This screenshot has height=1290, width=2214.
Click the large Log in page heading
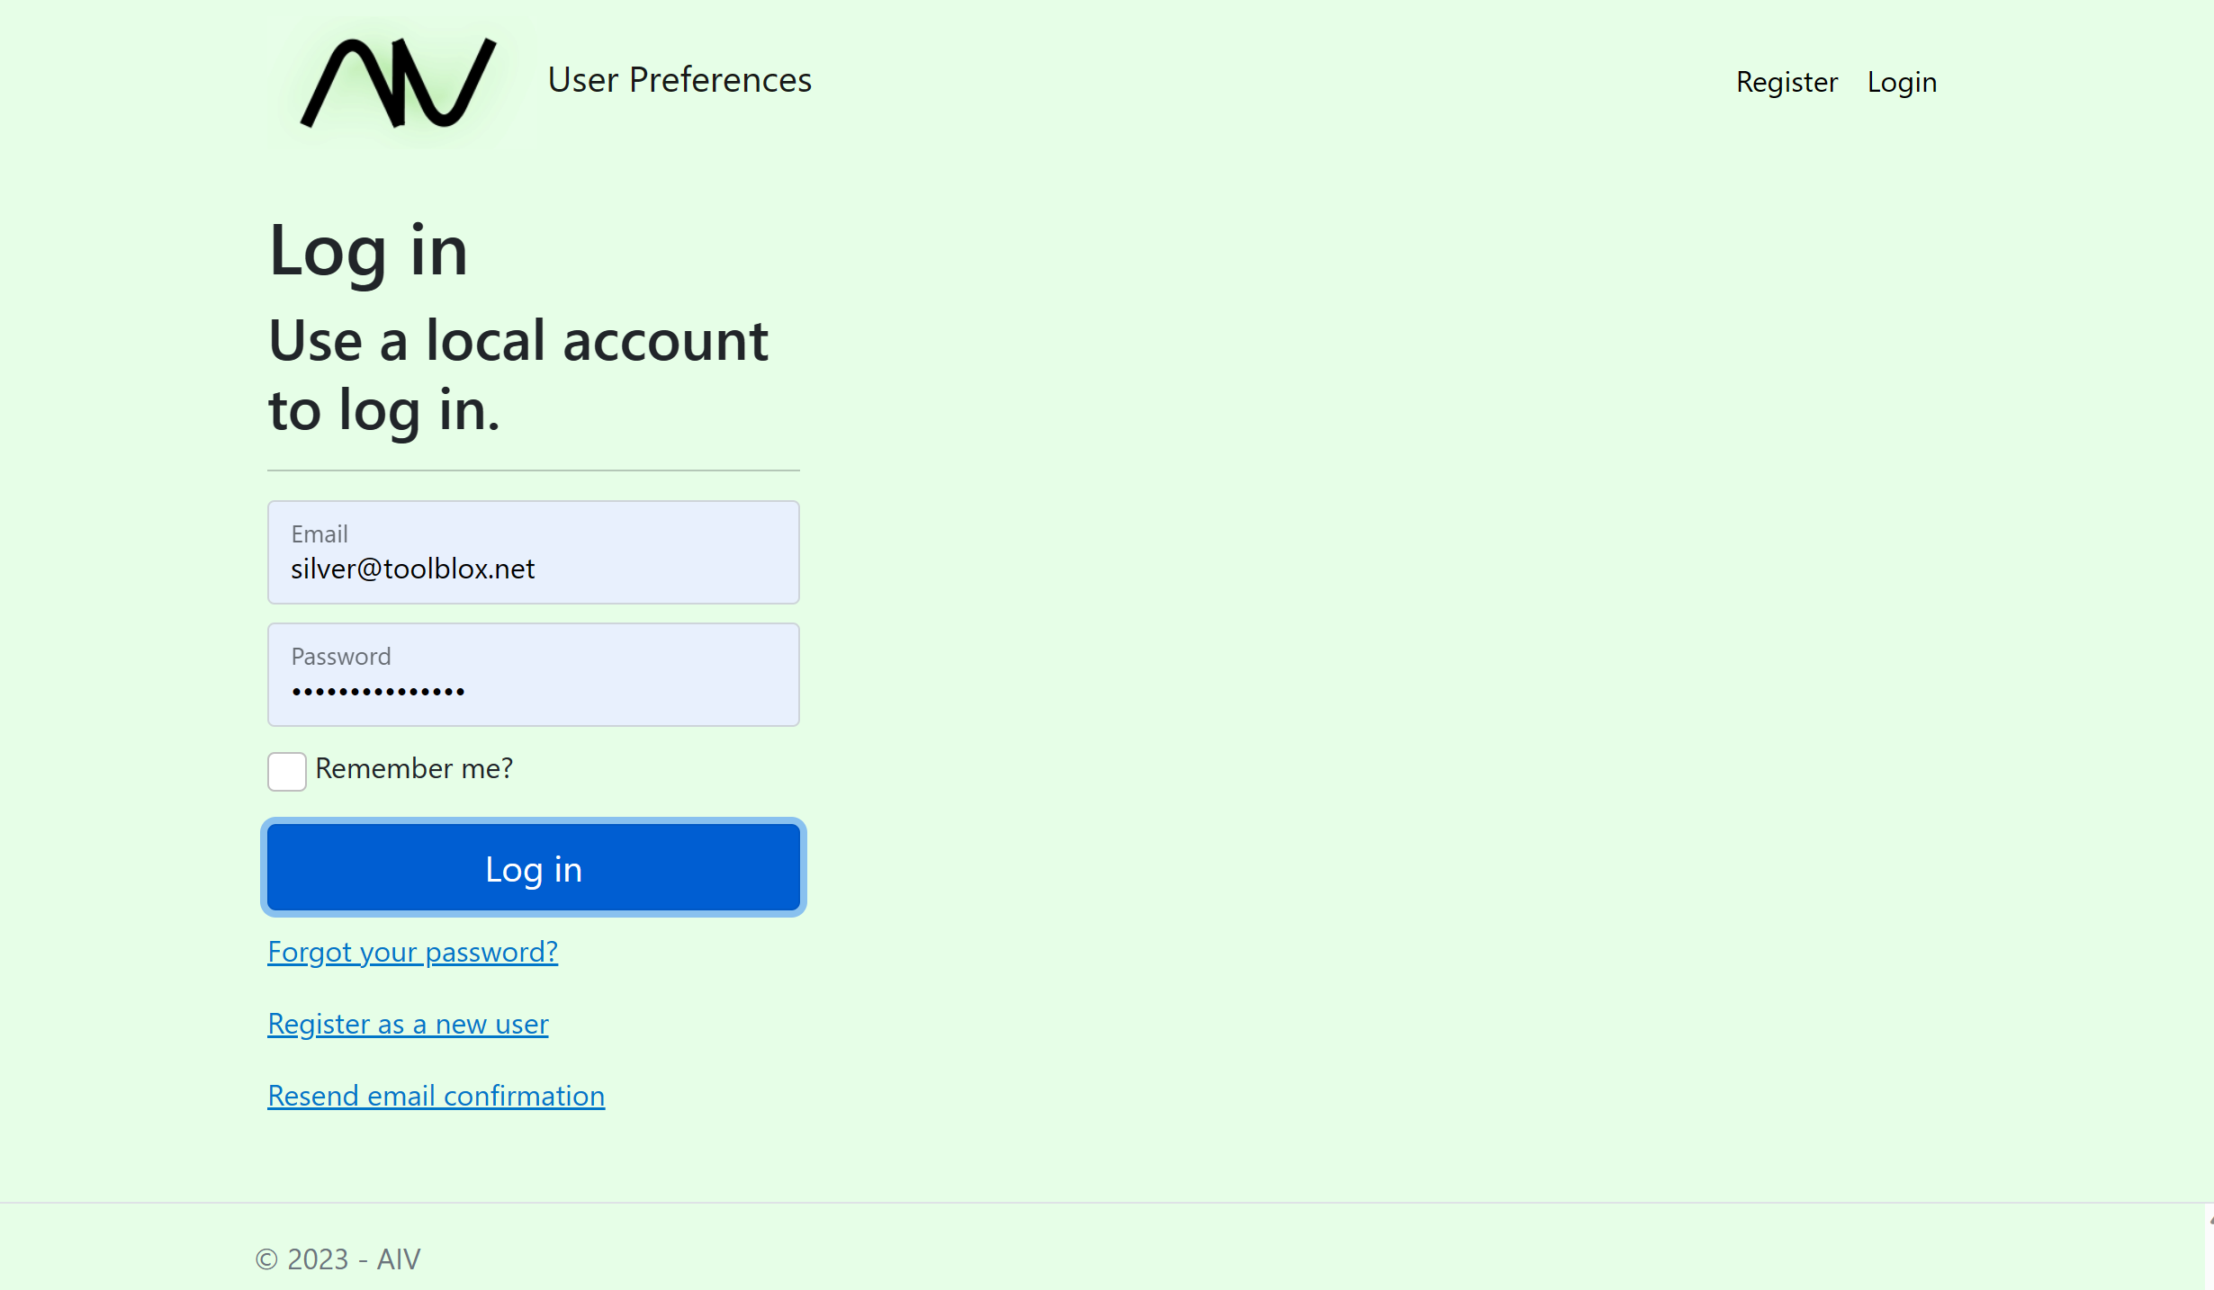(x=368, y=251)
